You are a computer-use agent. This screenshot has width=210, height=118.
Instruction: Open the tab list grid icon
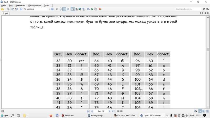(205, 13)
